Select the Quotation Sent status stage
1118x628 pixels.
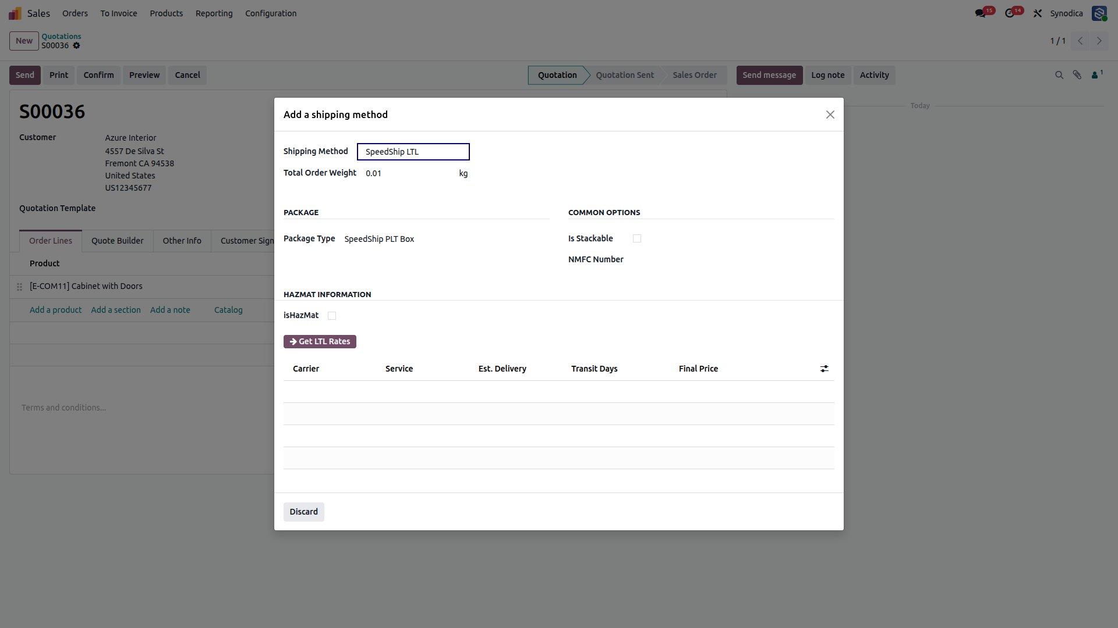coord(625,75)
